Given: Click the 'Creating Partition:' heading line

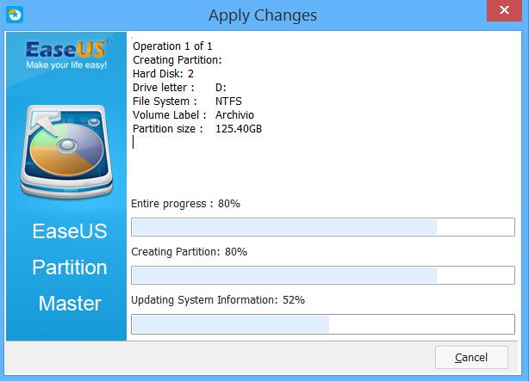Looking at the screenshot, I should point(177,60).
